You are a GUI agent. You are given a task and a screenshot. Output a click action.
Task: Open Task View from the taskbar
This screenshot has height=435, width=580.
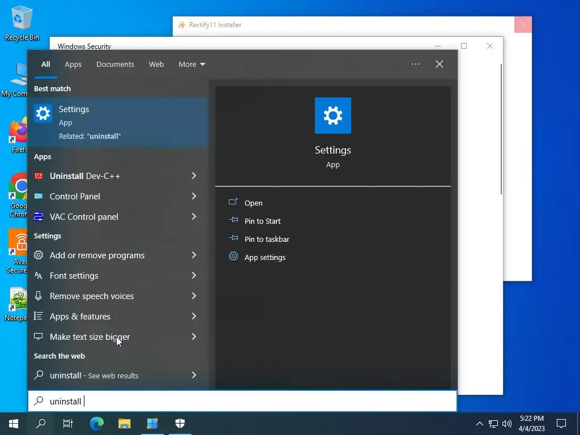coord(68,424)
